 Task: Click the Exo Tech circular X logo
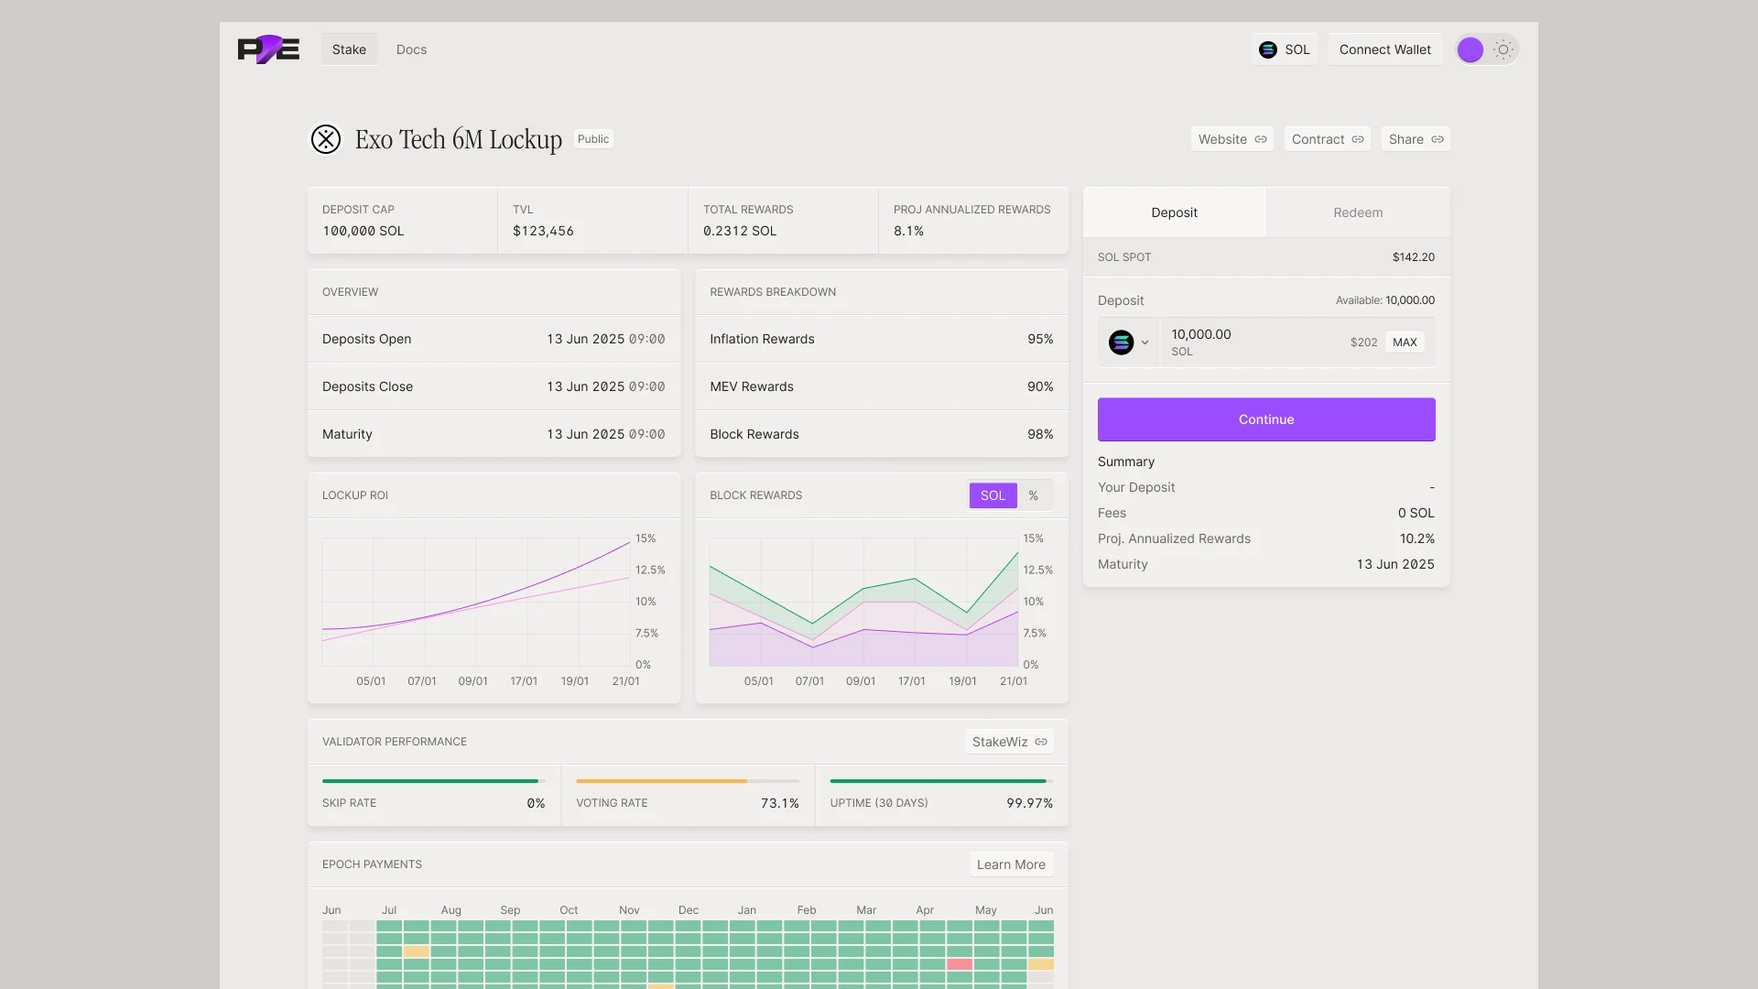coord(326,139)
